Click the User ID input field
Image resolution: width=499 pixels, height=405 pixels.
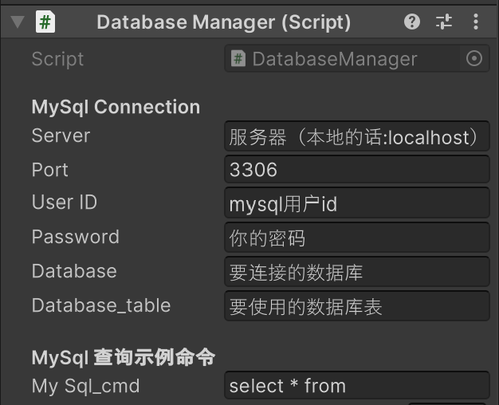[357, 203]
